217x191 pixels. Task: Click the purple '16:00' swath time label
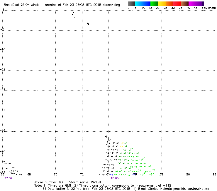click(x=115, y=178)
